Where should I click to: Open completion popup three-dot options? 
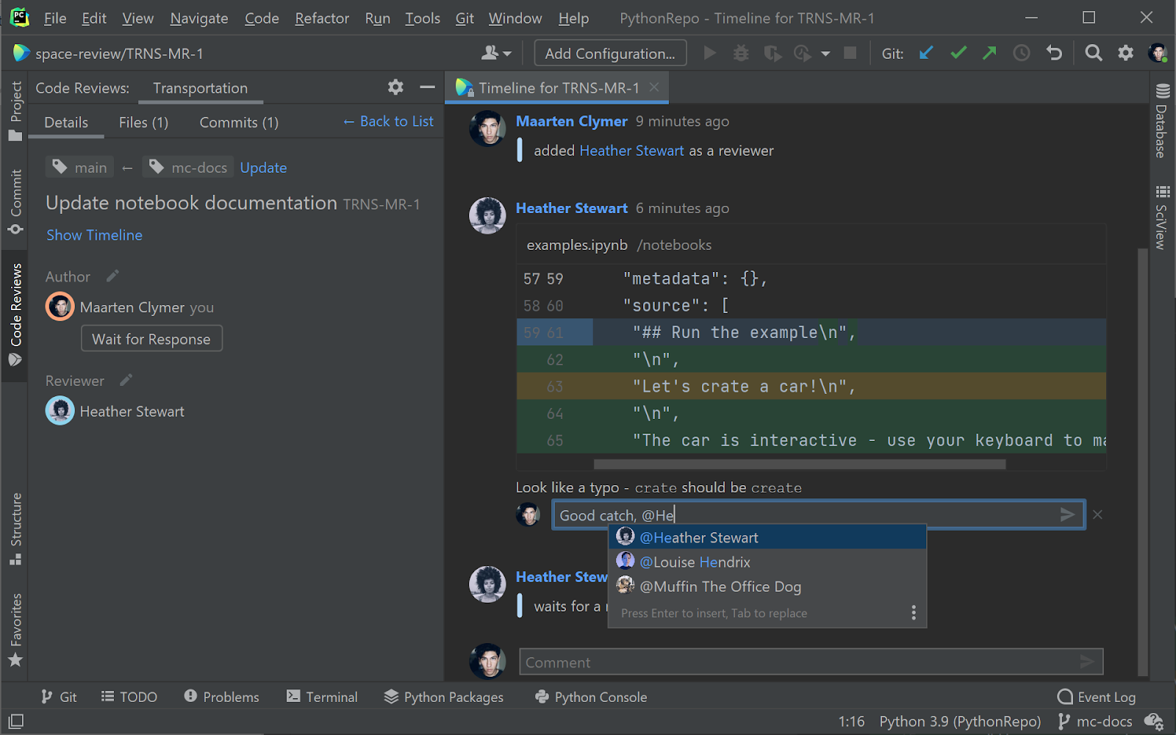(x=914, y=613)
